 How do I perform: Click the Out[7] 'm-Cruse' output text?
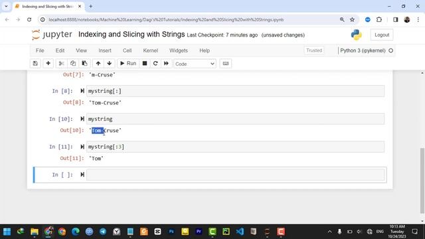point(102,75)
